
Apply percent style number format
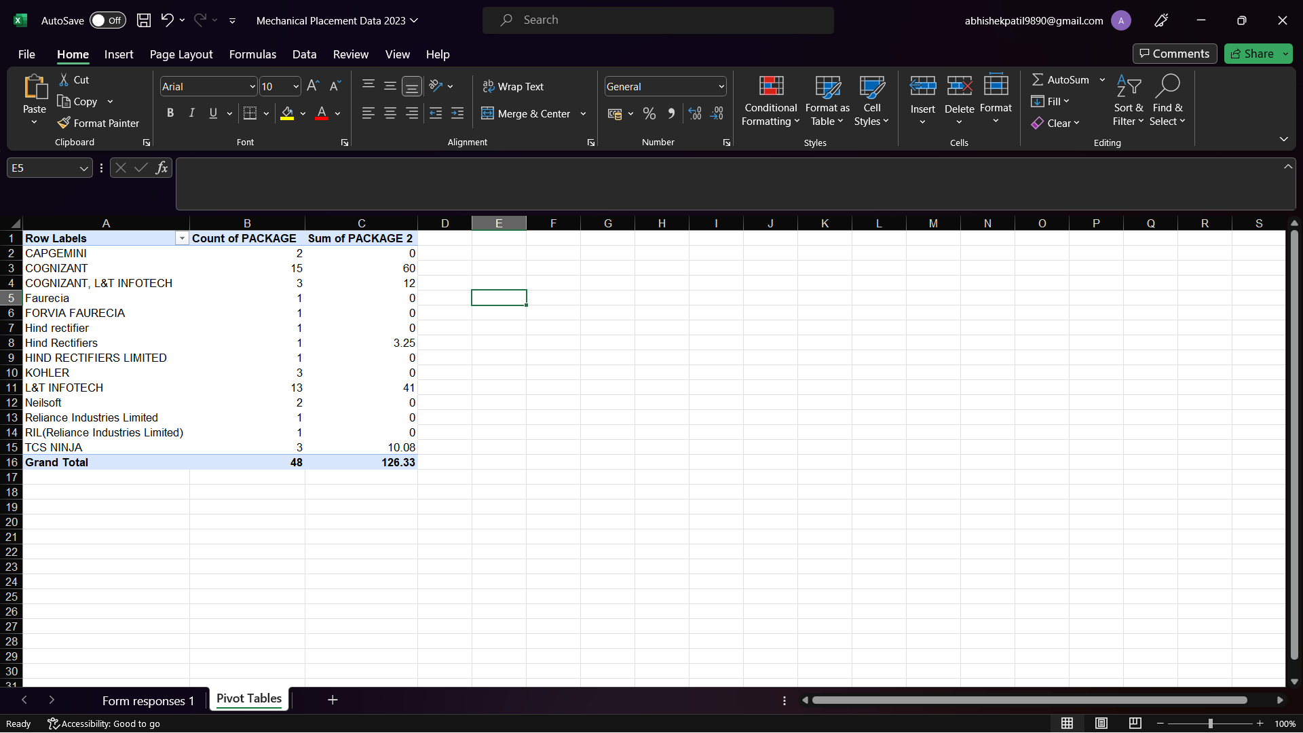click(x=649, y=113)
